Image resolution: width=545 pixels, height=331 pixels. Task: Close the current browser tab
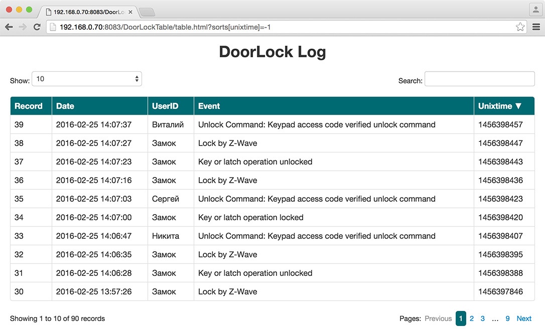[x=130, y=12]
